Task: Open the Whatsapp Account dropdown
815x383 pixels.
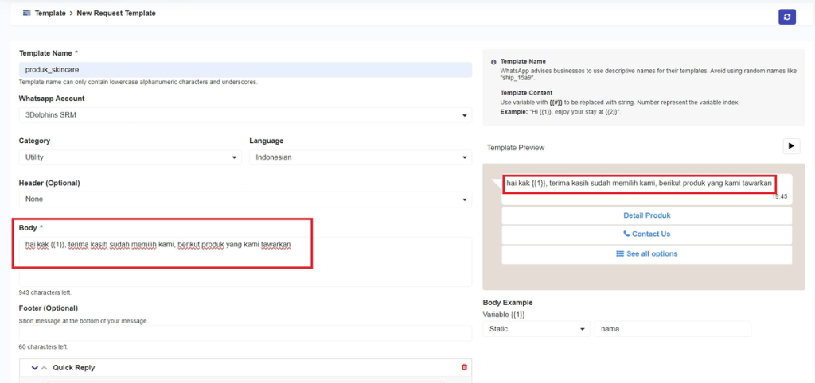Action: click(245, 115)
